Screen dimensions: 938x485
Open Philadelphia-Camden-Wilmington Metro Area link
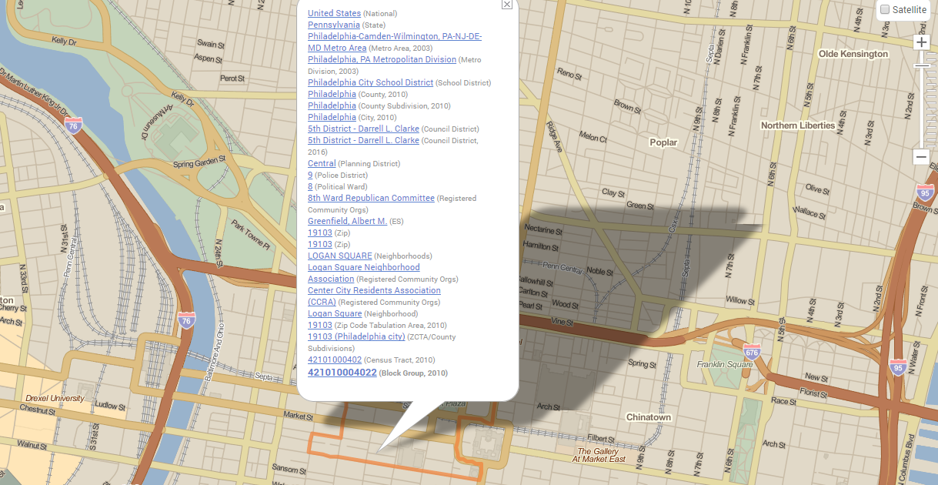(x=395, y=42)
